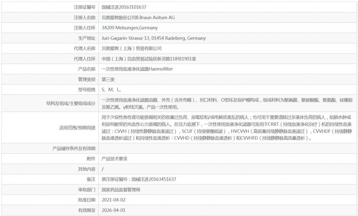Select the 备注 label
This screenshot has height=216, width=358.
point(91,179)
